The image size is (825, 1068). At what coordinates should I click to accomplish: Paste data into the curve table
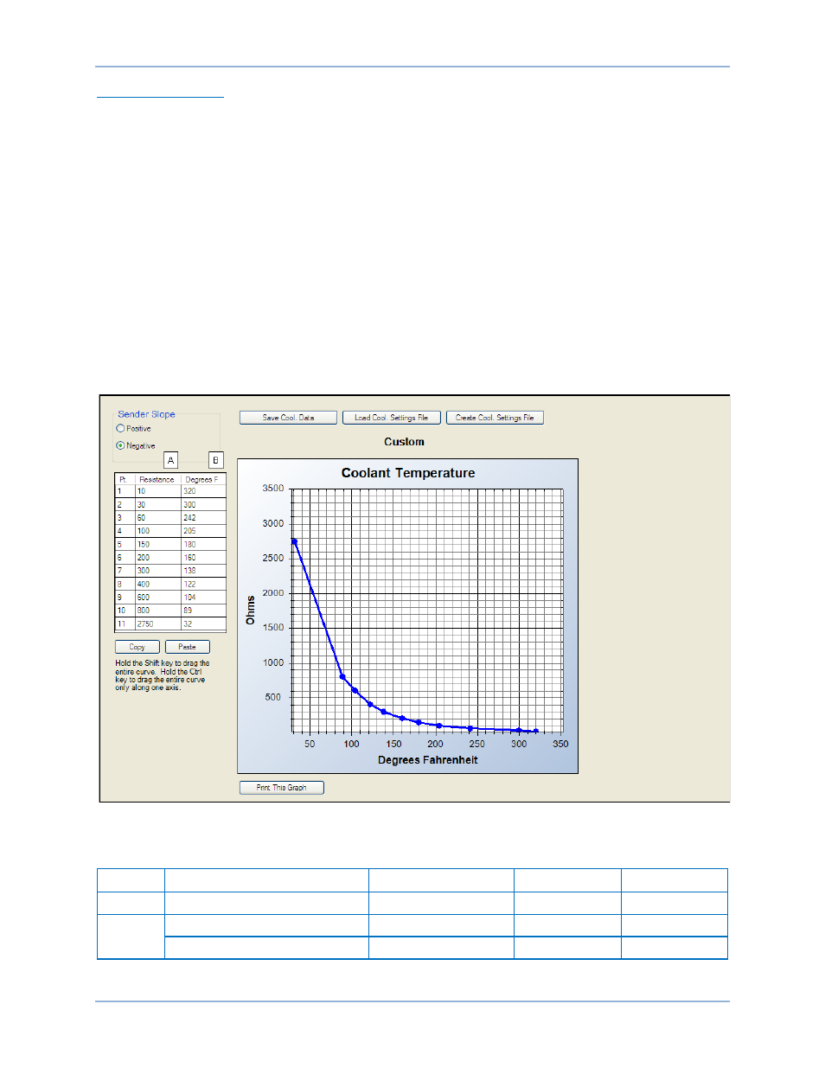(x=188, y=647)
